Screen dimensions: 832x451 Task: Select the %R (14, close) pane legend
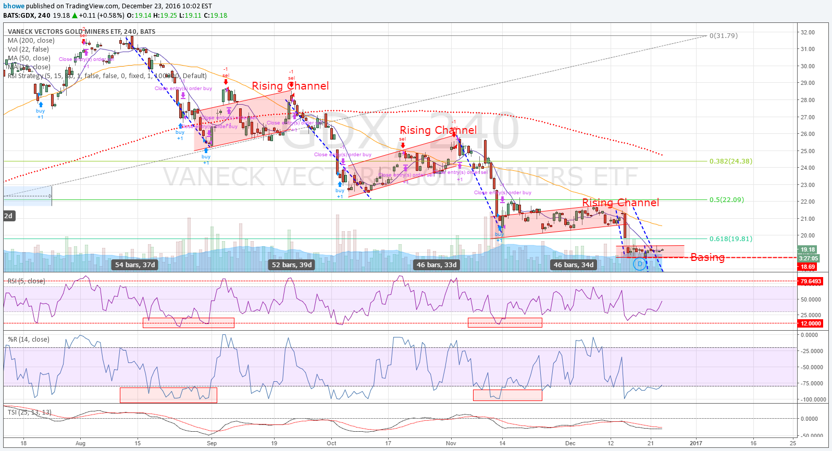(28, 340)
